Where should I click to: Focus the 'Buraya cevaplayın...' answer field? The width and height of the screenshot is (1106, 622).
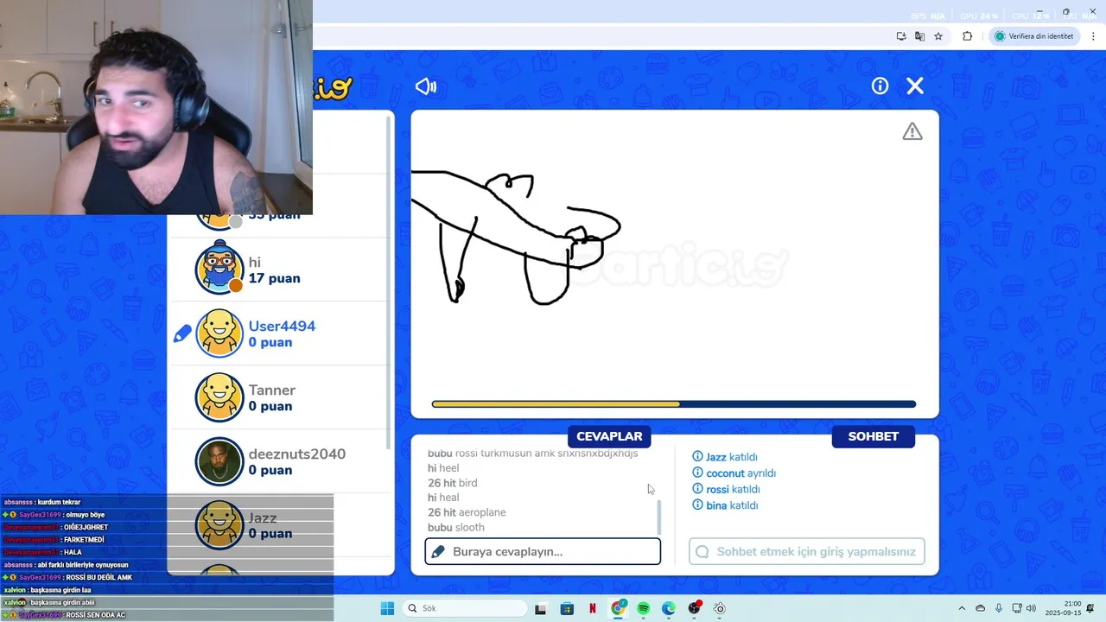point(543,551)
